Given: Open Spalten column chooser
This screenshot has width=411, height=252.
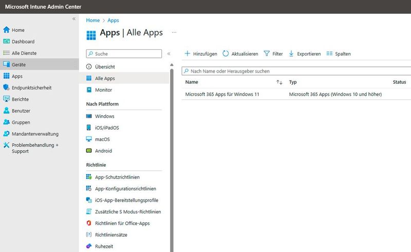Looking at the screenshot, I should click(339, 53).
